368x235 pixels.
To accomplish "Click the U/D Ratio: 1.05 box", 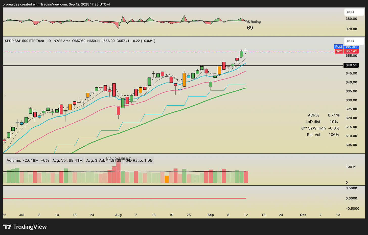I will [139, 160].
